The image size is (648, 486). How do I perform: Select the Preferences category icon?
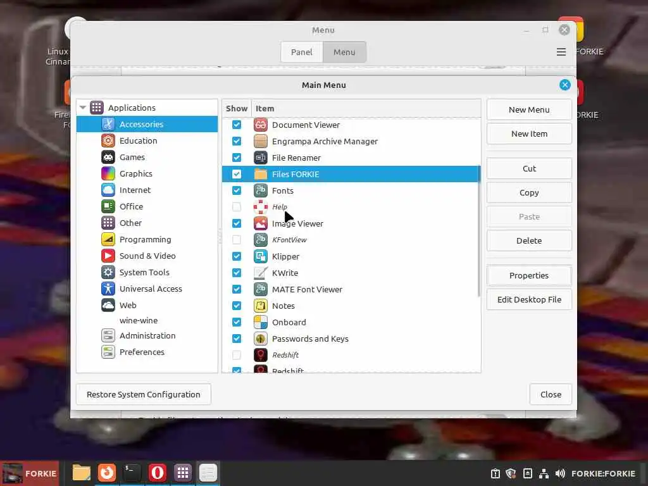point(108,352)
